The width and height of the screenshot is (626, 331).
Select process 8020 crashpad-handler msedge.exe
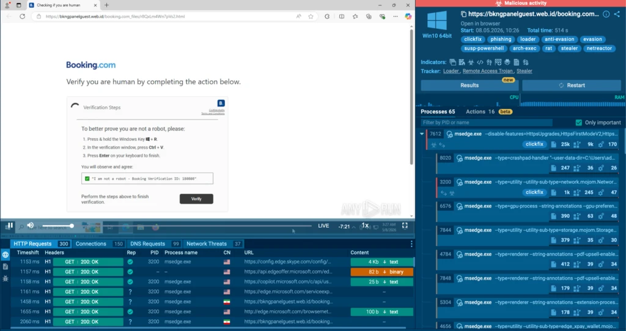tap(528, 163)
